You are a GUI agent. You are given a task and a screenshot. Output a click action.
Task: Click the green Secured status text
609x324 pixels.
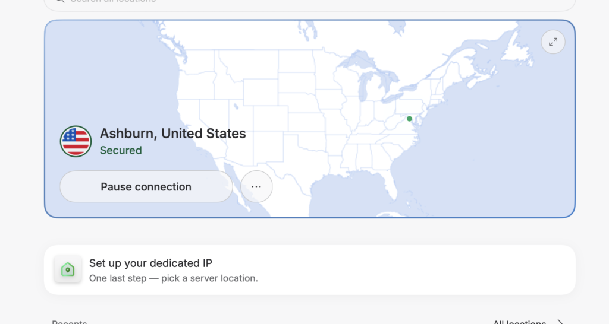pyautogui.click(x=121, y=150)
